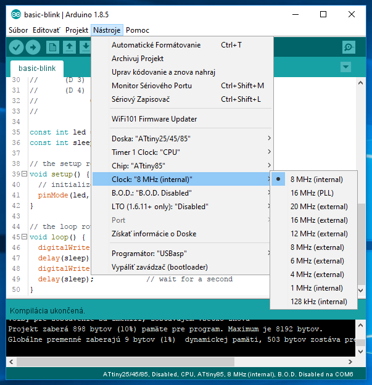This screenshot has height=385, width=372.
Task: Choose Automatické Formátovanie
Action: [x=182, y=45]
